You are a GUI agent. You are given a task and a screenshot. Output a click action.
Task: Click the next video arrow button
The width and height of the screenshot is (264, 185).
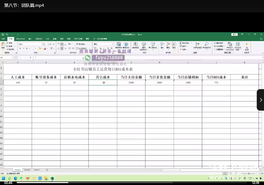pos(261,100)
